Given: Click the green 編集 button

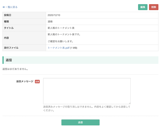Looking at the screenshot, I should (143, 7).
